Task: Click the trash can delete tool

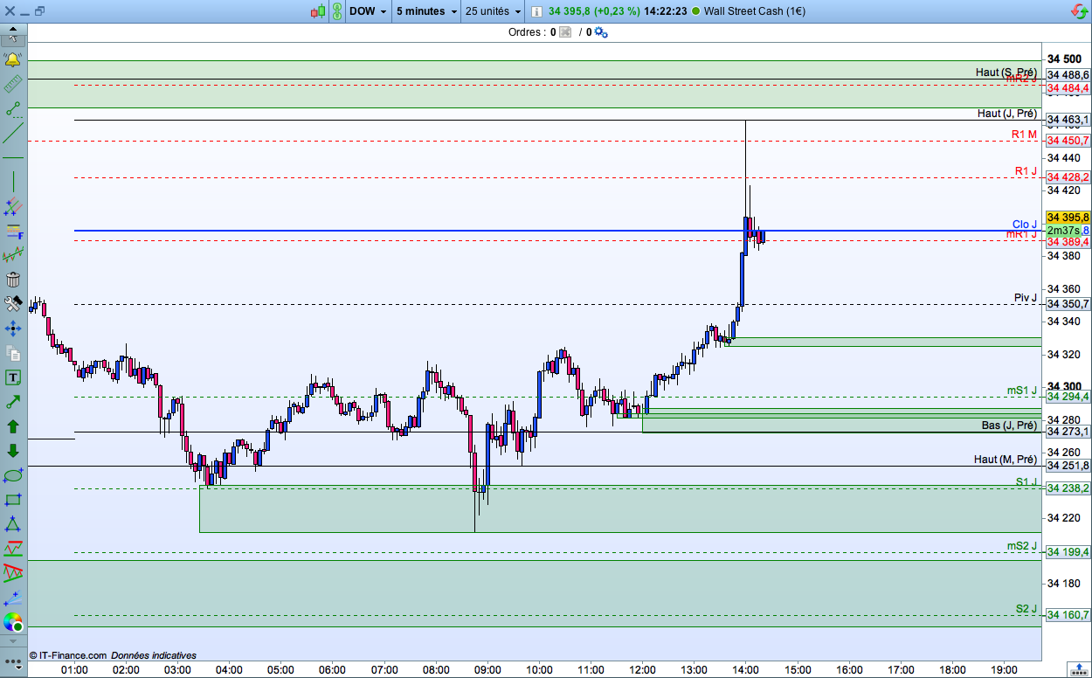Action: 13,280
